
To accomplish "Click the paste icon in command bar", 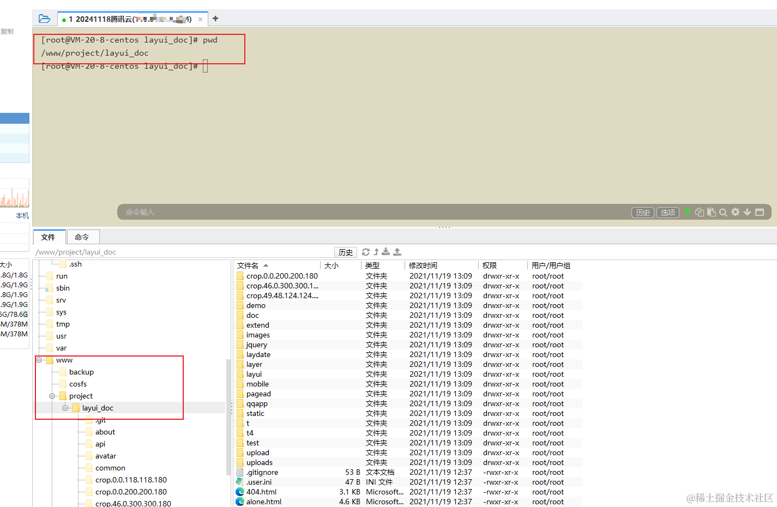I will pos(712,212).
